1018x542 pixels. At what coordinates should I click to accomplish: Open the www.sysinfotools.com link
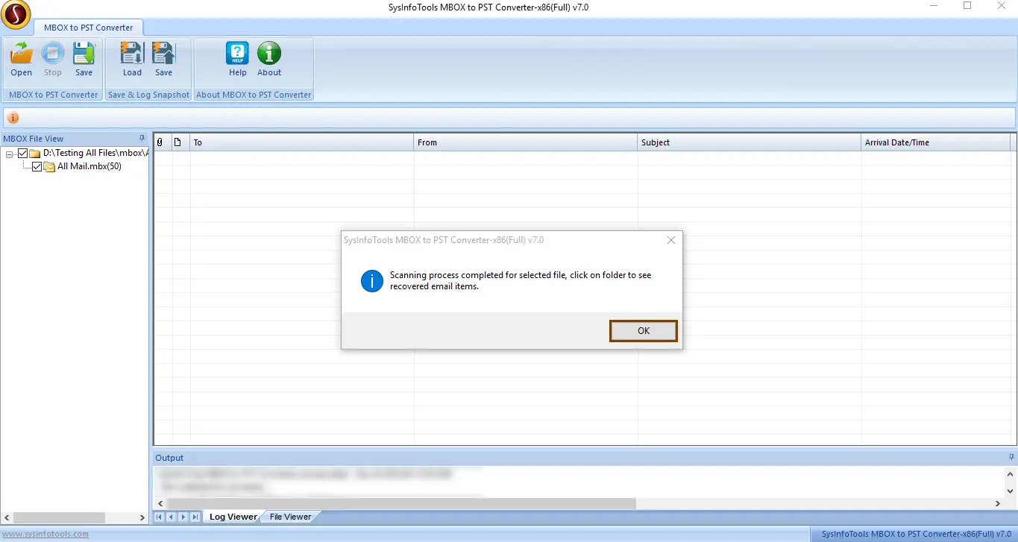click(45, 534)
